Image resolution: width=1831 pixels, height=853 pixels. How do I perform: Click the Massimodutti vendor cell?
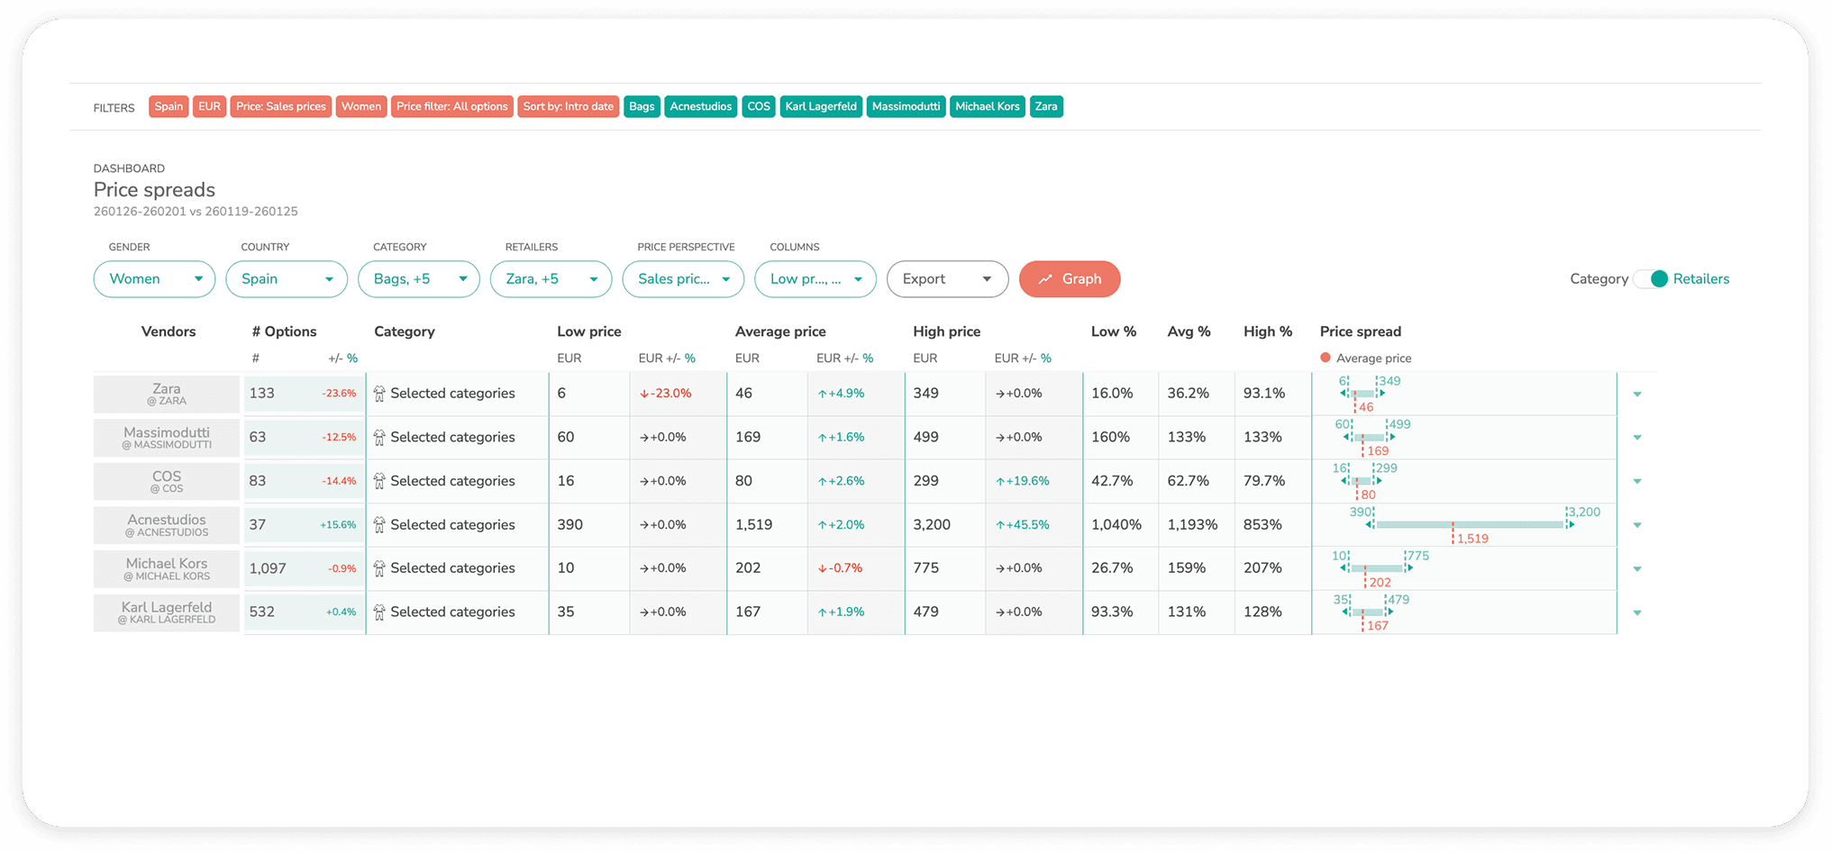pyautogui.click(x=167, y=438)
